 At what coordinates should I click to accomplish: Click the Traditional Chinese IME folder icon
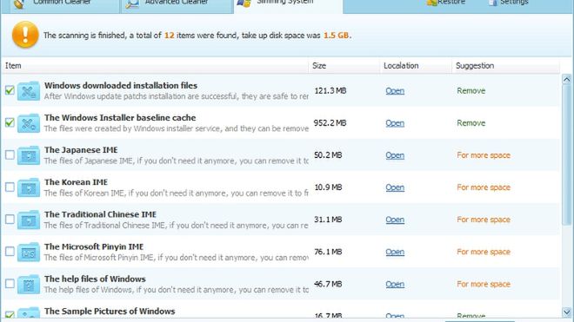point(29,220)
